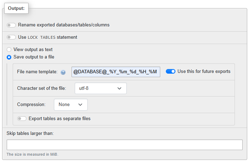Click the File name template text field
Image resolution: width=249 pixels, height=161 pixels.
click(116, 72)
